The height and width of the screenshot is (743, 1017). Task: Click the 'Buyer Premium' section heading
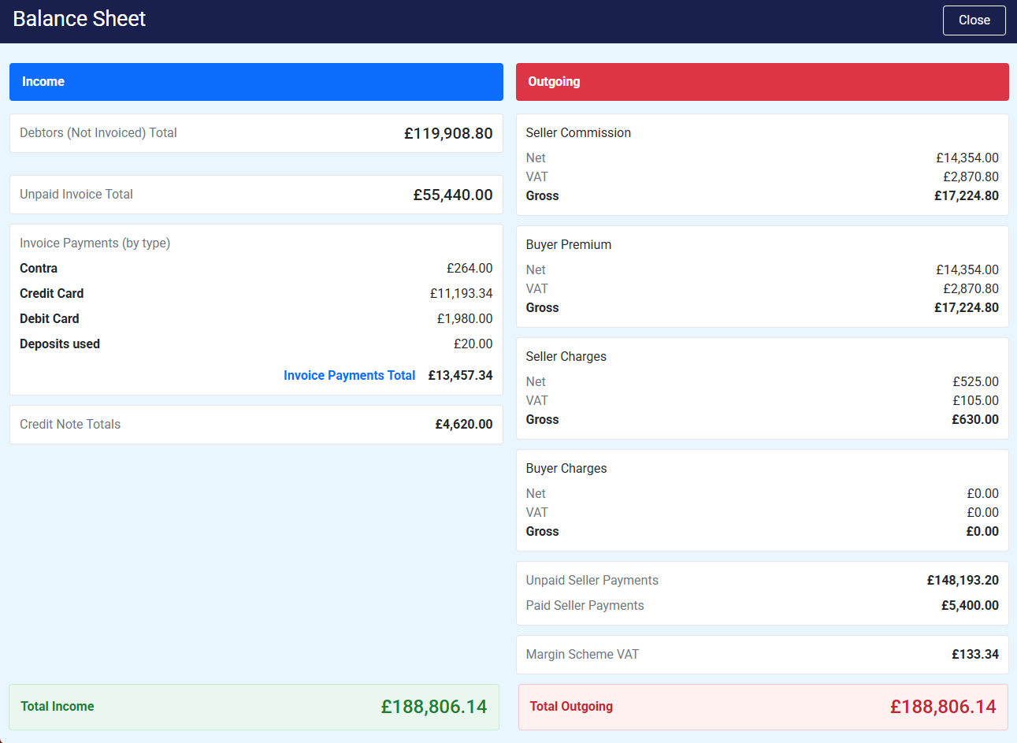tap(569, 245)
